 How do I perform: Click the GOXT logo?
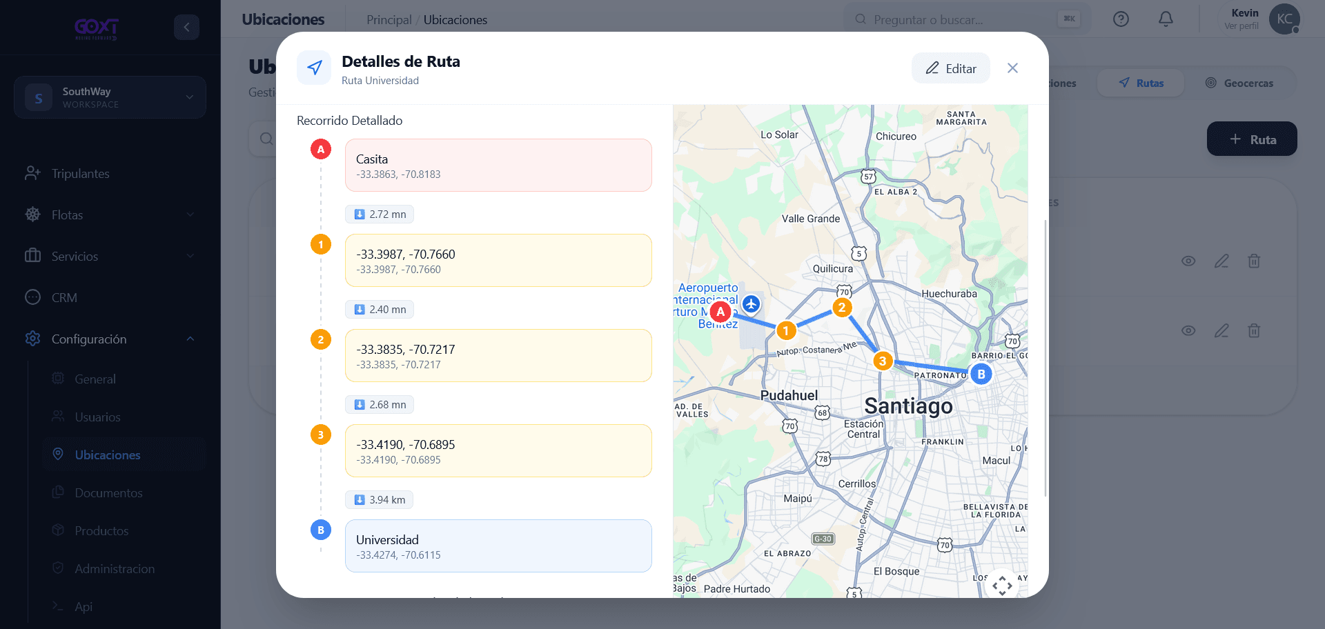97,28
